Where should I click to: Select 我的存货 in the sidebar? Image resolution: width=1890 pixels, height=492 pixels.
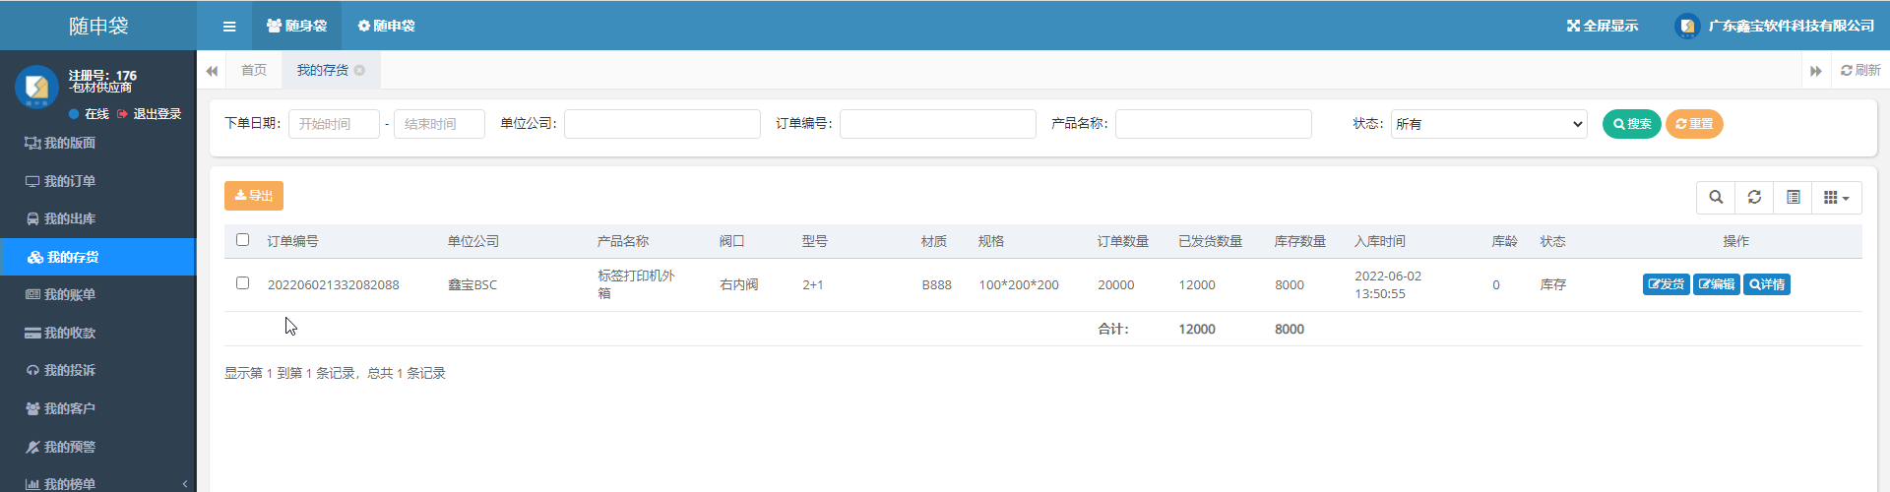tap(98, 257)
